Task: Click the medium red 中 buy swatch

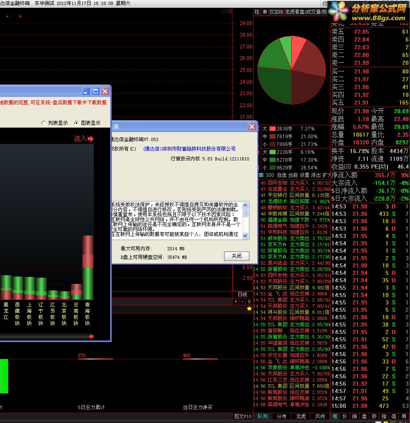Action: coord(272,137)
